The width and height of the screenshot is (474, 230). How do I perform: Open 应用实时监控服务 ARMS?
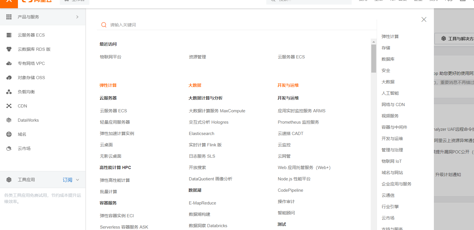(302, 111)
